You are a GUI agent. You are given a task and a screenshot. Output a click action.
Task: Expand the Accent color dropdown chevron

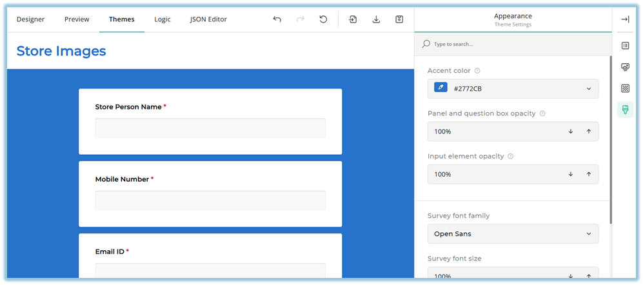click(x=588, y=89)
